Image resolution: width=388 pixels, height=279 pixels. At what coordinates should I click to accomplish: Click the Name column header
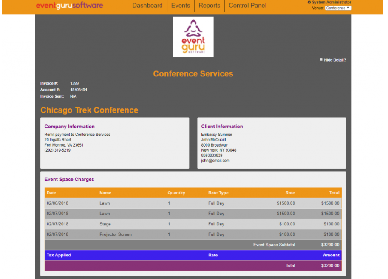(x=105, y=193)
